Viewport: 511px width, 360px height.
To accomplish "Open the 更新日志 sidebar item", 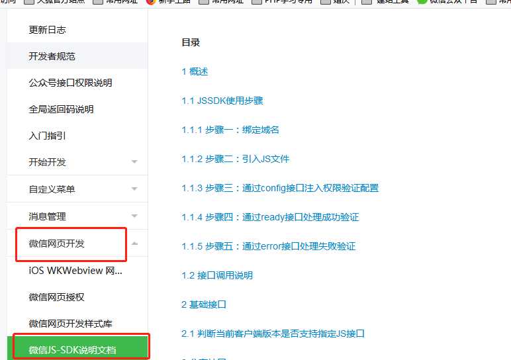I will (47, 30).
